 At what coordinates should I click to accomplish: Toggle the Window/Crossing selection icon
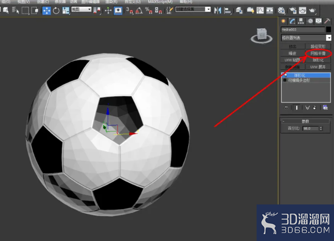(35, 10)
